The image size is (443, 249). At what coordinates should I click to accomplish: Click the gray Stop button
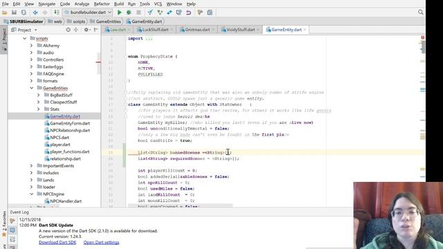(x=138, y=12)
